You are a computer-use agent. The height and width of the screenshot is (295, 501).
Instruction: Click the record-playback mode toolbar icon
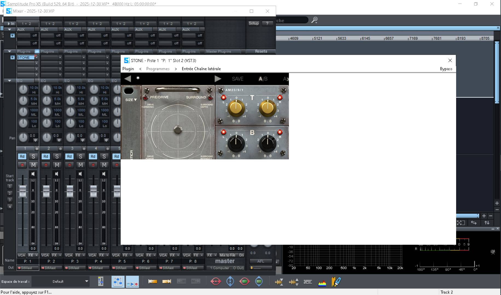132,282
